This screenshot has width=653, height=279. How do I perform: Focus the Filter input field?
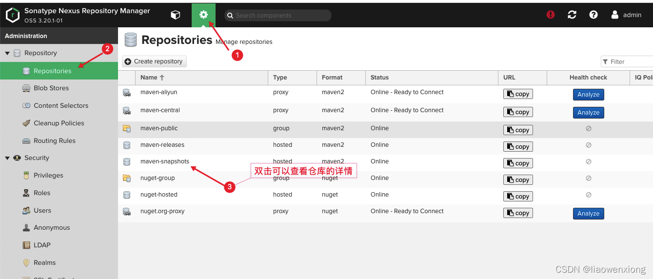click(627, 61)
